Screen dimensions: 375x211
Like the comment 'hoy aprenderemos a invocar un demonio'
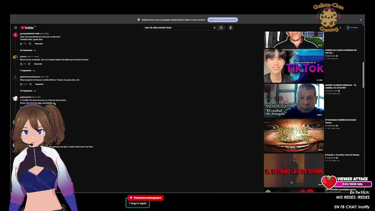tap(21, 44)
